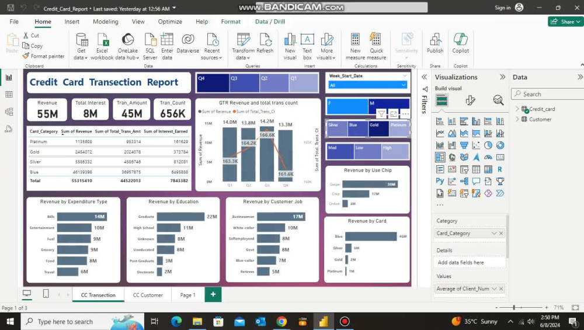Open Dataverse connector
The height and width of the screenshot is (330, 584).
187,43
